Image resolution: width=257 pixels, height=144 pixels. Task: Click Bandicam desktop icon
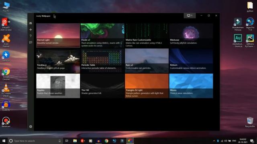6,122
